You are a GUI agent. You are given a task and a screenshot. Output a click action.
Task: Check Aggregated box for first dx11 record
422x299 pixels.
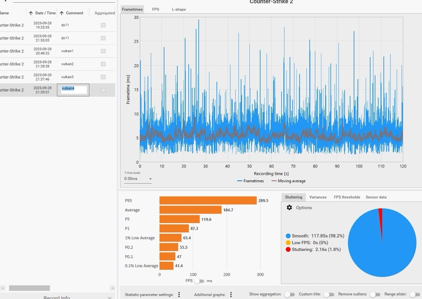click(103, 25)
